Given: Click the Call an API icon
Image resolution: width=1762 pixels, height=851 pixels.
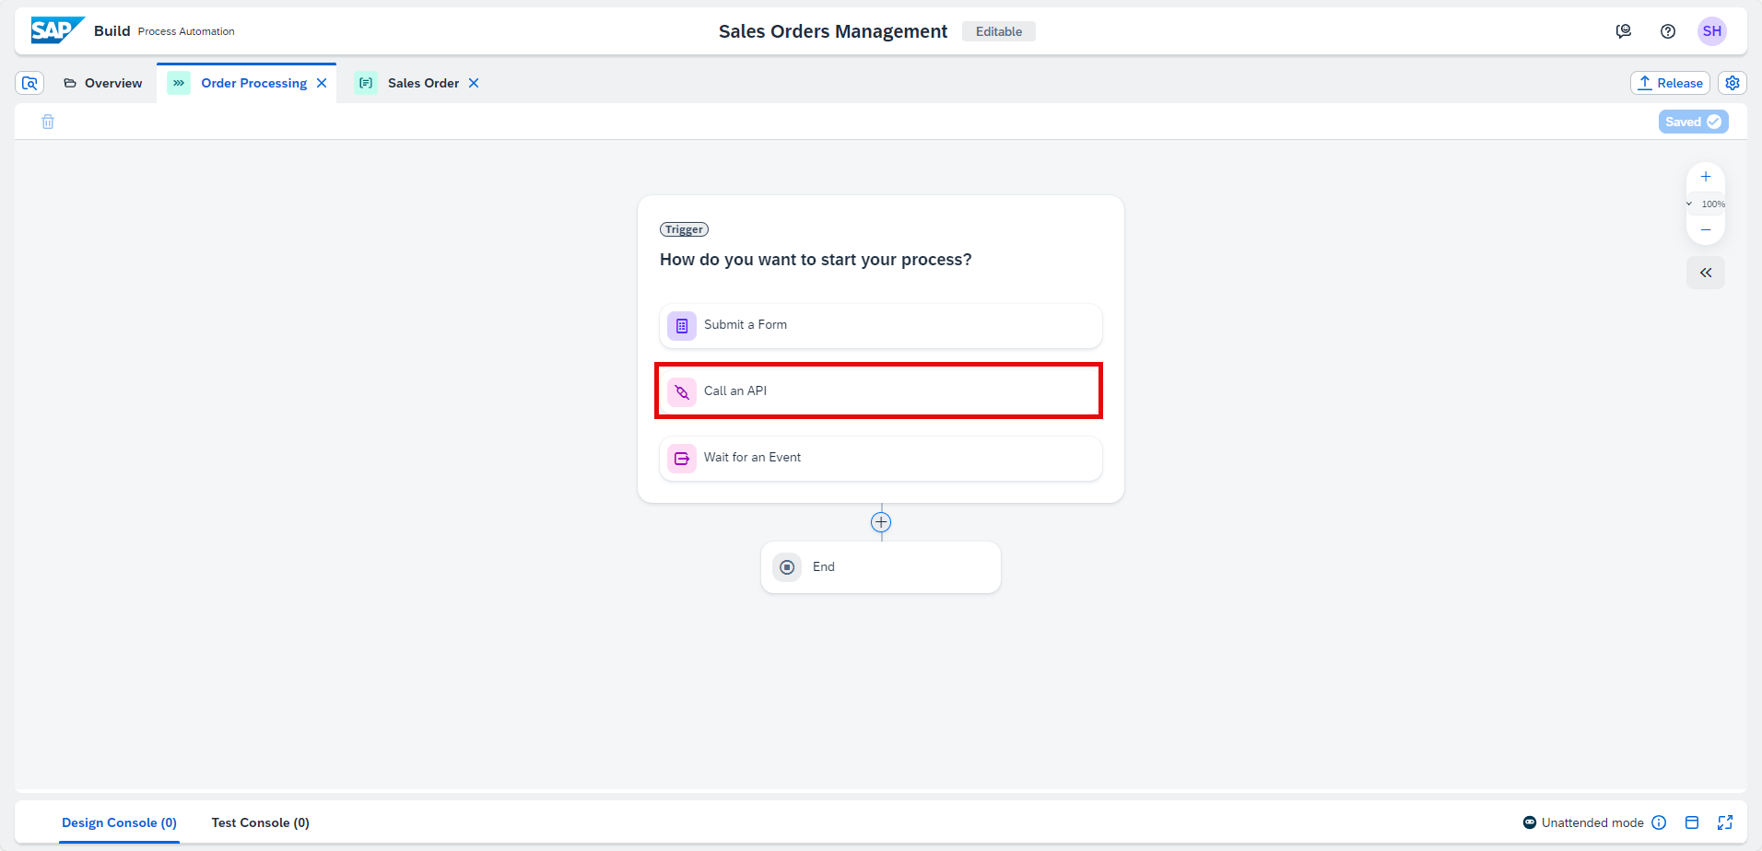Looking at the screenshot, I should pyautogui.click(x=682, y=392).
